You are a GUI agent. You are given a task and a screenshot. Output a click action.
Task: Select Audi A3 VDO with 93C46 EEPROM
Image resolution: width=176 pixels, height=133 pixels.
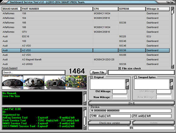point(86,46)
